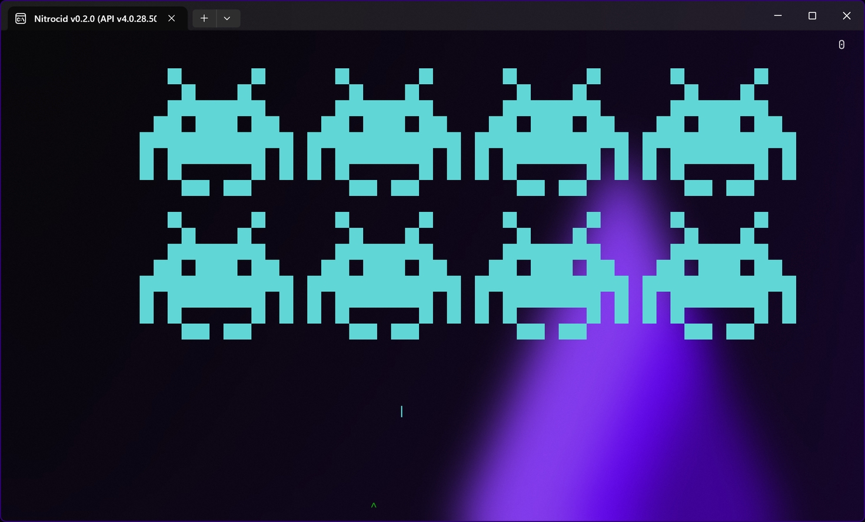Screen dimensions: 865x522
Task: Click the score counter showing 0
Action: click(x=841, y=45)
